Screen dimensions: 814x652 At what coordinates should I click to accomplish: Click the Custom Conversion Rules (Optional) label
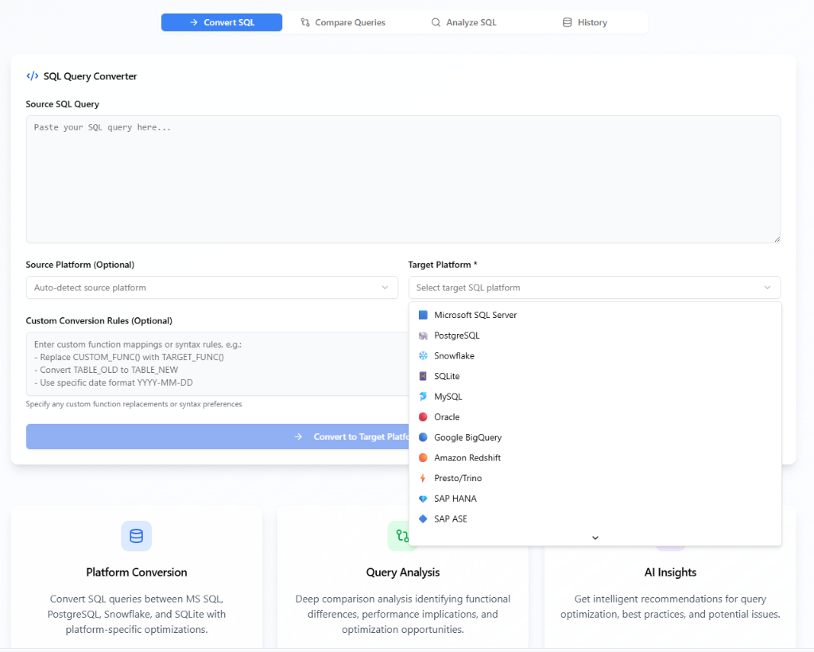click(x=99, y=320)
